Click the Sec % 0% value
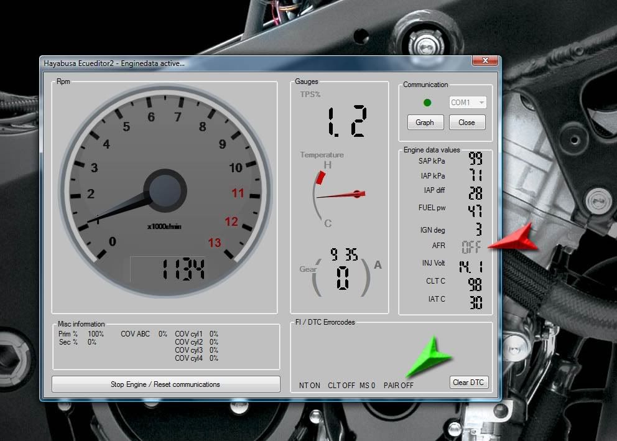The width and height of the screenshot is (617, 441). click(92, 342)
